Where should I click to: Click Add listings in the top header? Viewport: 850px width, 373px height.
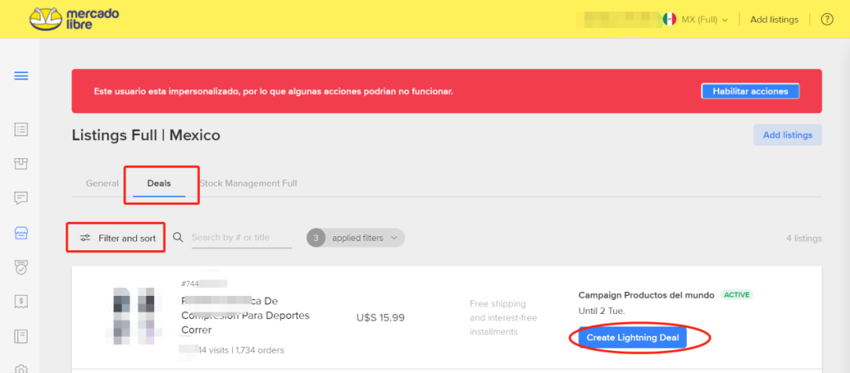pos(774,20)
